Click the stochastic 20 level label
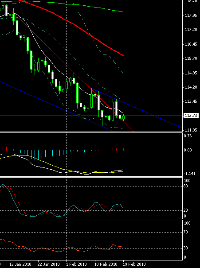The height and width of the screenshot is (268, 200). click(186, 210)
